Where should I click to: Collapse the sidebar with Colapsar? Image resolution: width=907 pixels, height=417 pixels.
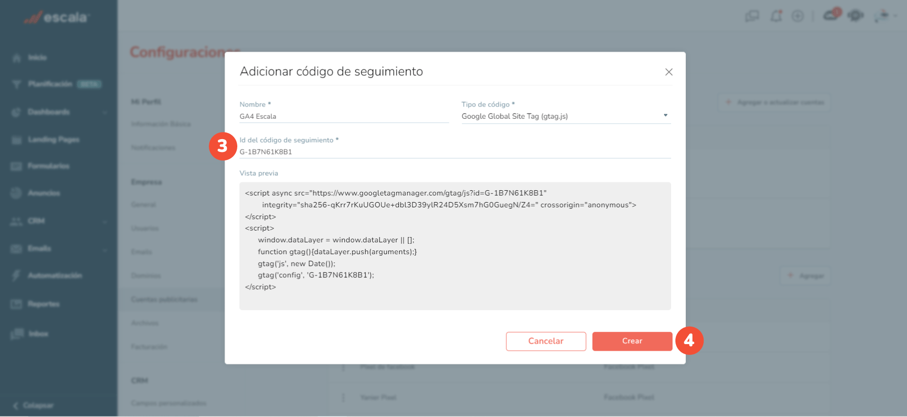[x=33, y=406]
